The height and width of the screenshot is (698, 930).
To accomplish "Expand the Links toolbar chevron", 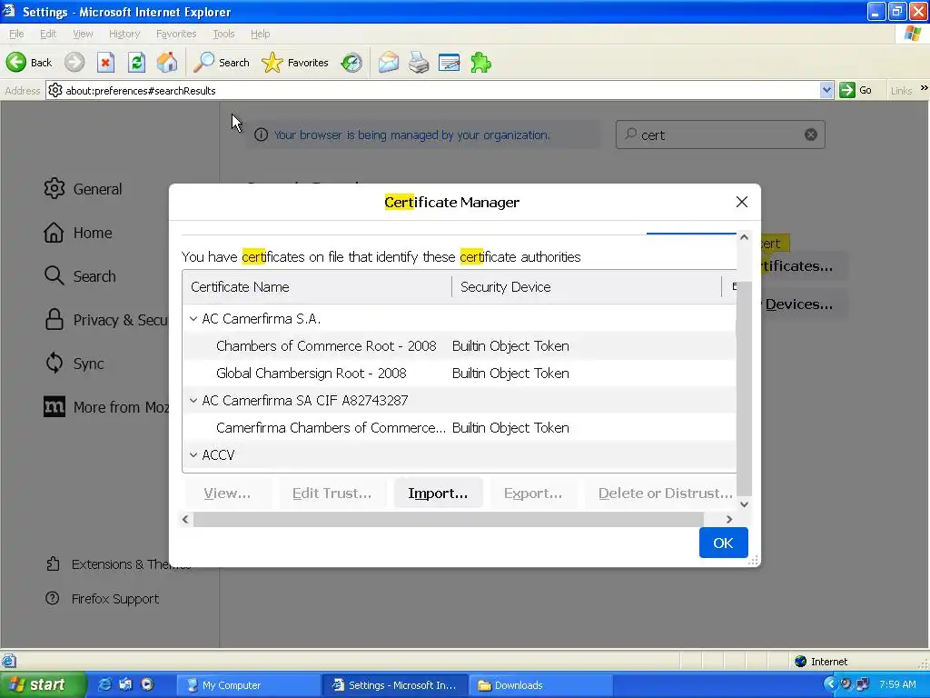I will pyautogui.click(x=924, y=88).
